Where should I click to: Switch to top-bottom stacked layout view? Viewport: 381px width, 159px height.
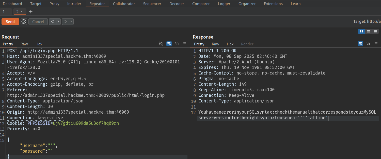(x=368, y=31)
